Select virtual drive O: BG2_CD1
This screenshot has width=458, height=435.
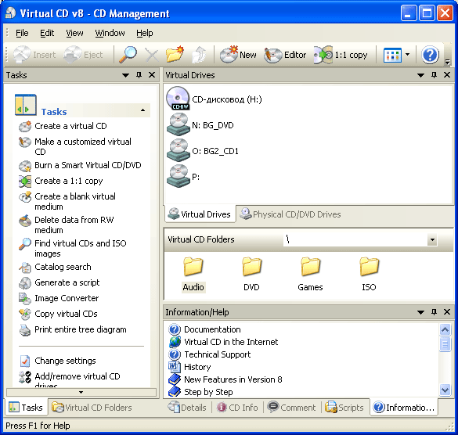click(203, 151)
